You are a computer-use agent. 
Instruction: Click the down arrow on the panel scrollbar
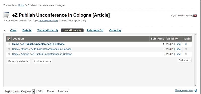[196, 85]
